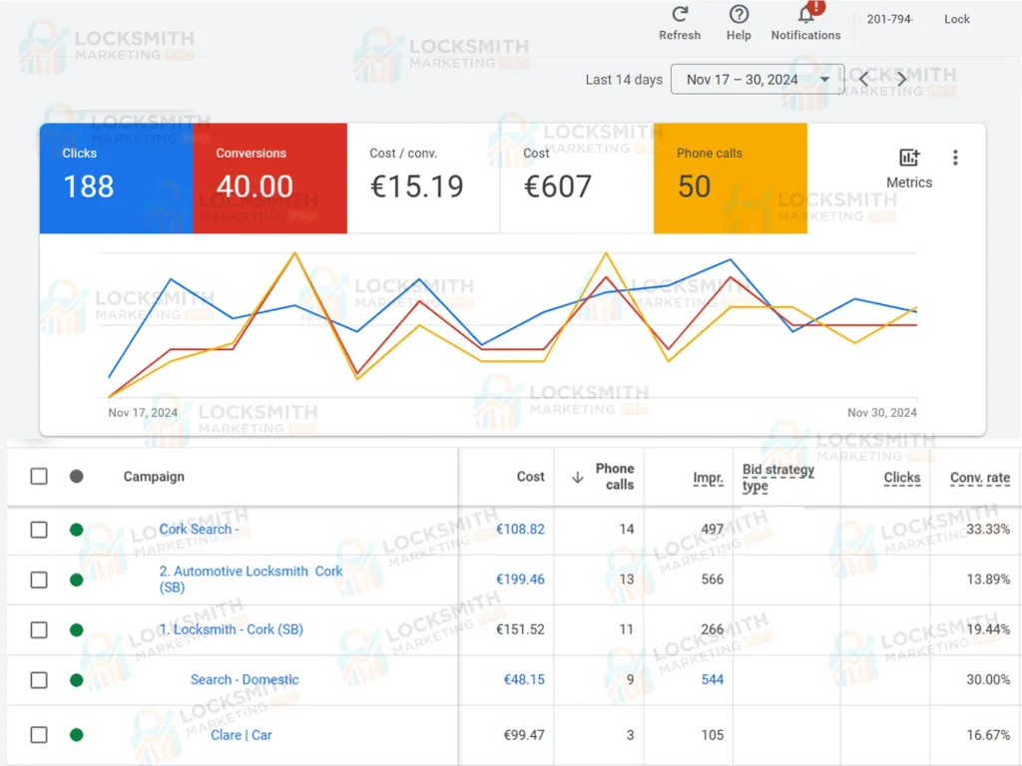
Task: Open the Help icon
Action: (739, 15)
